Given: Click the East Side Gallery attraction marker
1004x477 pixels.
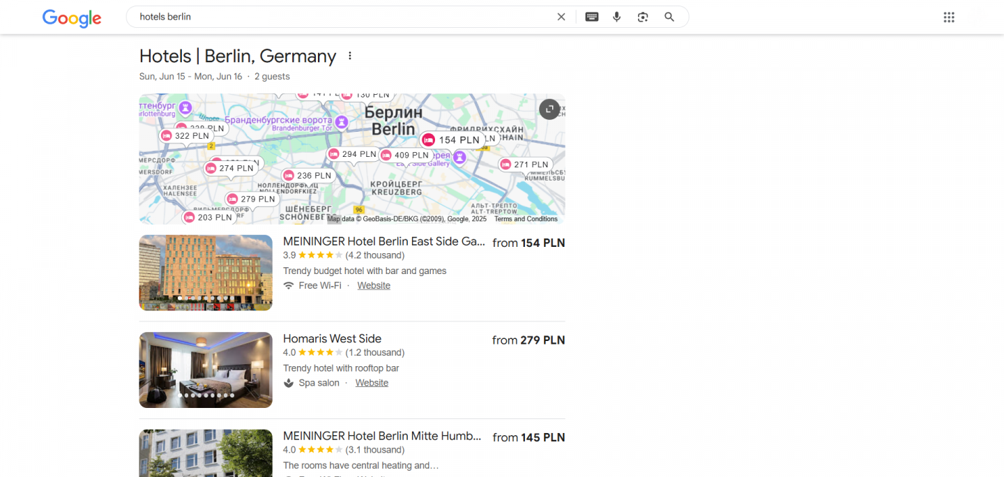Looking at the screenshot, I should [x=459, y=158].
